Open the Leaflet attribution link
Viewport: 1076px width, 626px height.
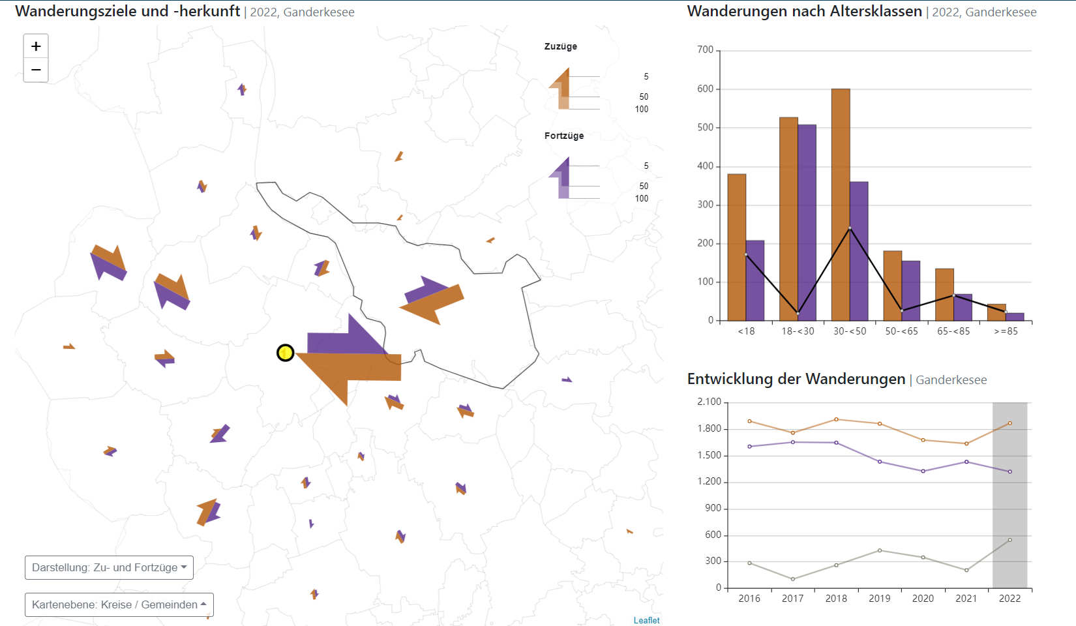[646, 620]
